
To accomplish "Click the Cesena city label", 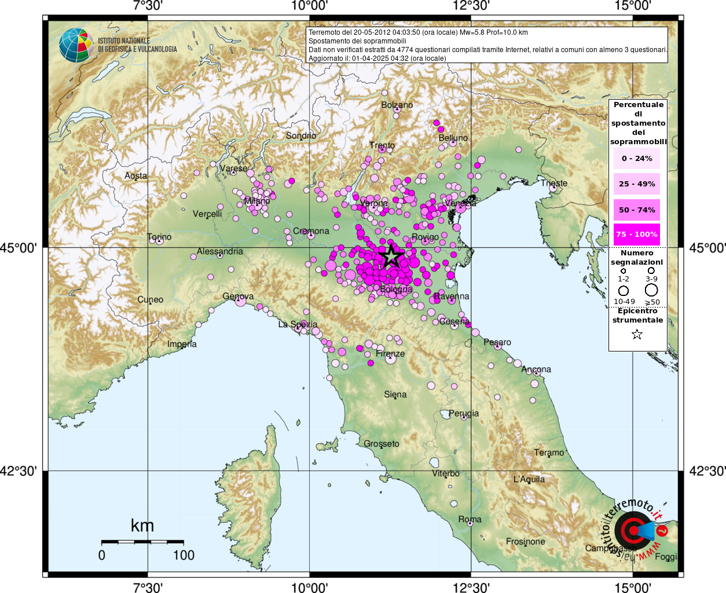I will [454, 321].
